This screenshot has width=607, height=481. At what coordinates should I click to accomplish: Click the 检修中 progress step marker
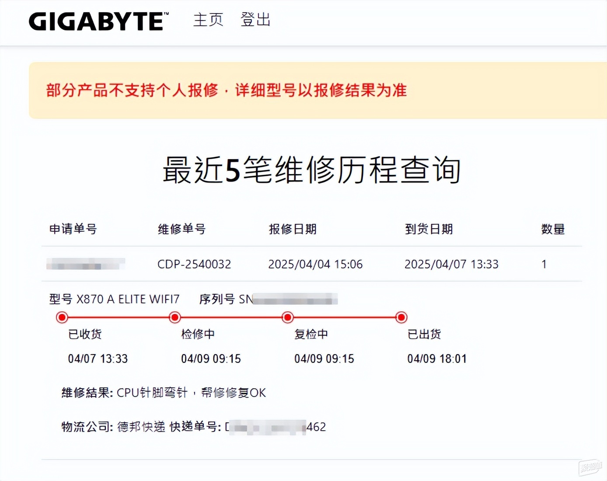click(175, 317)
